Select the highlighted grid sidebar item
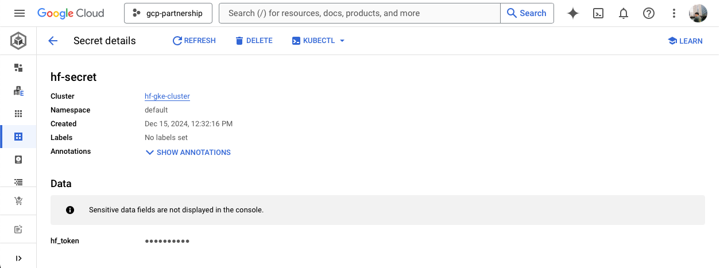Viewport: 720px width, 268px height. click(x=18, y=137)
